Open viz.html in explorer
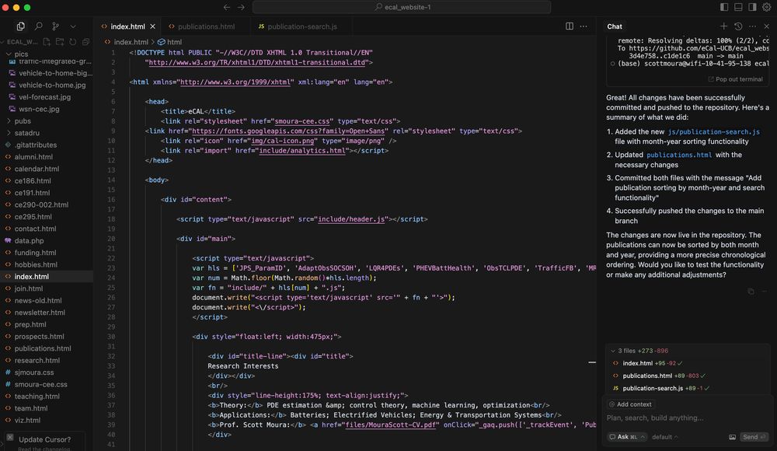777x451 pixels. pos(27,420)
